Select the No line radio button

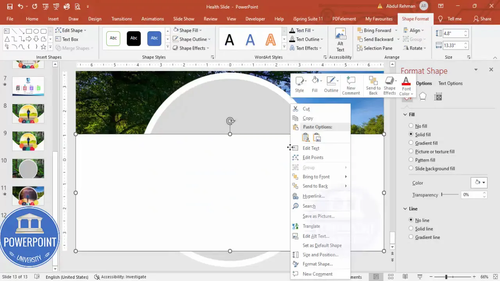pos(411,220)
